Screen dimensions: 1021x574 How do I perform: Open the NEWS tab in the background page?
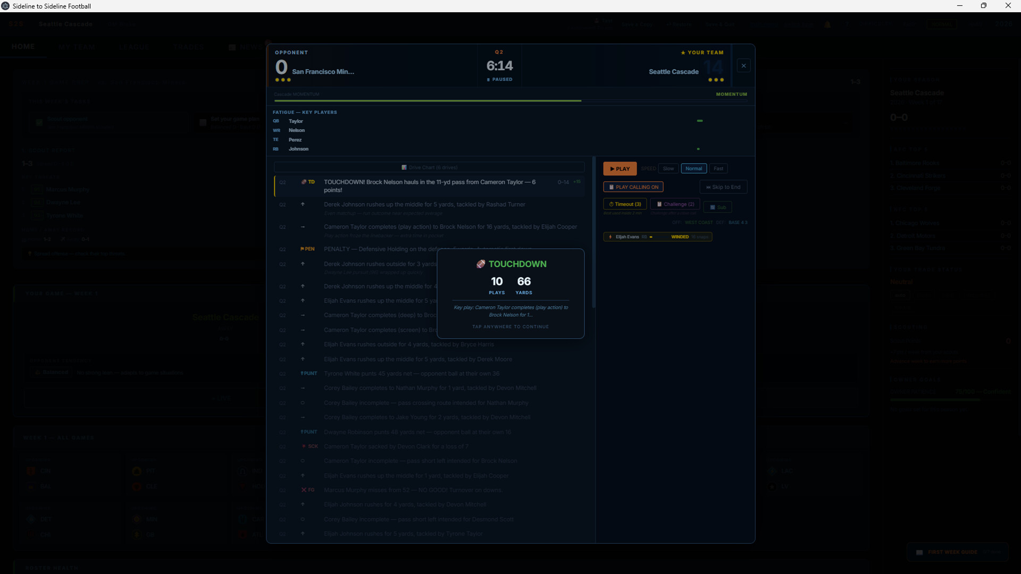click(x=246, y=47)
